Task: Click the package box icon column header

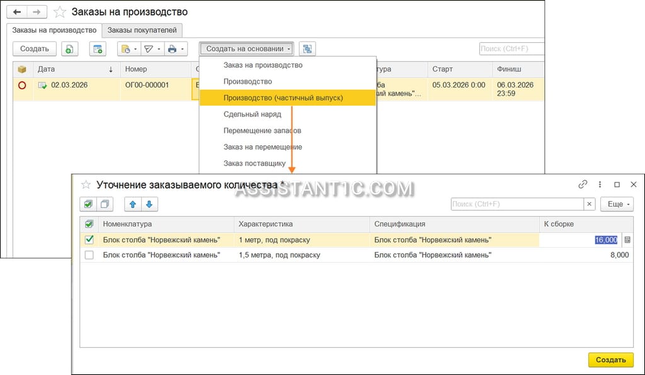Action: point(22,69)
